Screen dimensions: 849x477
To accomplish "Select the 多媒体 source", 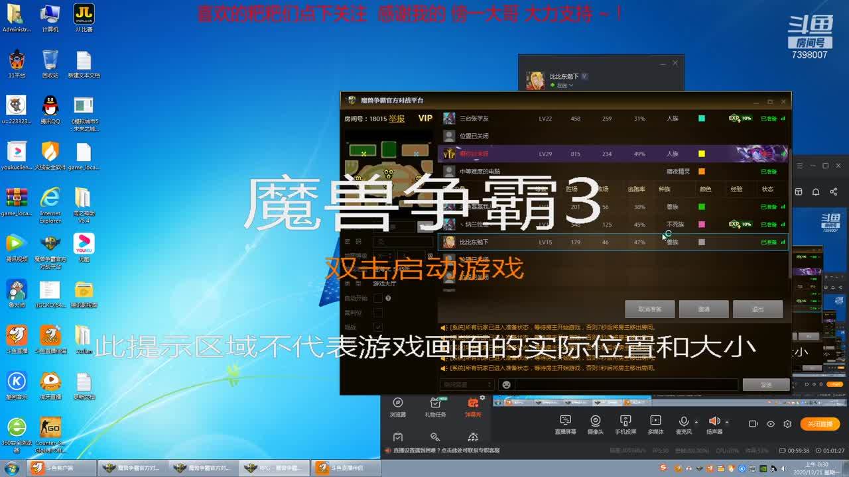I will pos(655,425).
